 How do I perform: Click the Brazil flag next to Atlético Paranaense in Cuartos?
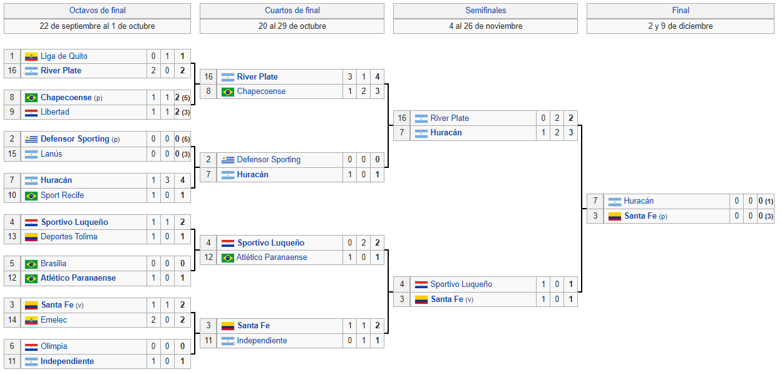click(x=227, y=257)
